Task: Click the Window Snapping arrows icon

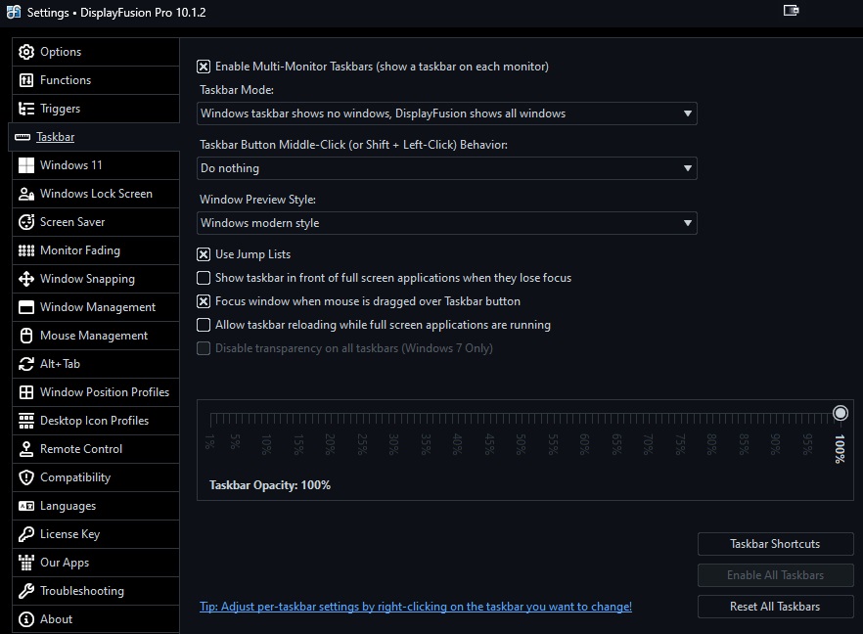Action: point(25,279)
